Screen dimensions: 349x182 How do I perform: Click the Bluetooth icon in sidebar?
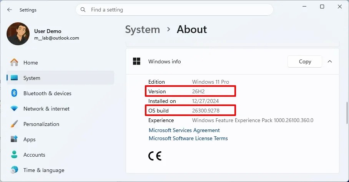(x=14, y=93)
